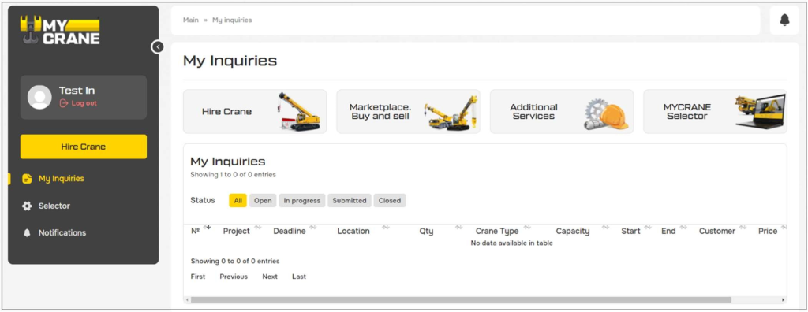This screenshot has height=312, width=808.
Task: Click the Crane Type column header text
Action: click(497, 231)
